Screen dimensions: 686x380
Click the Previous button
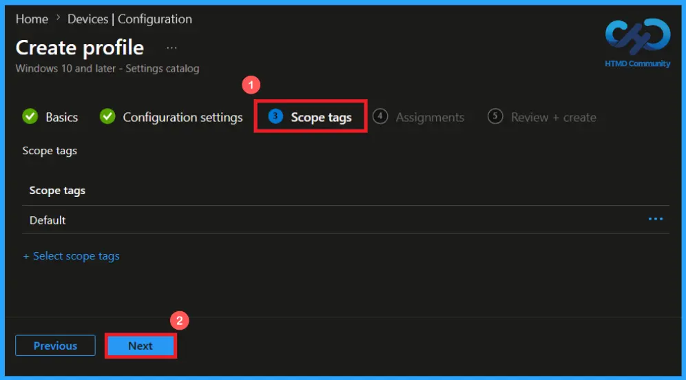pyautogui.click(x=55, y=346)
